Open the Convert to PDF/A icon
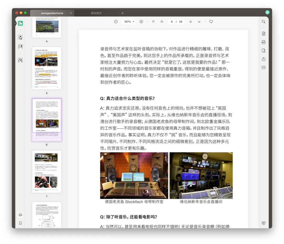284x244 pixels. coord(263,42)
